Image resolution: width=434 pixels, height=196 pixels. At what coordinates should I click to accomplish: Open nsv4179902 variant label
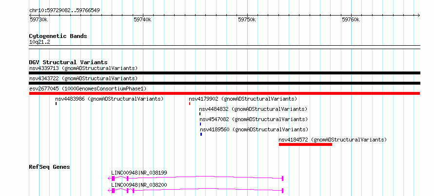(x=243, y=99)
